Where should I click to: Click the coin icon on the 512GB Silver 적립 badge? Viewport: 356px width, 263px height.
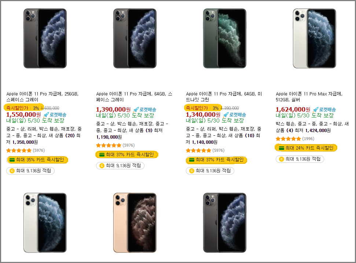click(x=282, y=159)
